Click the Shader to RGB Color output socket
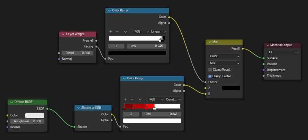Screen dimensions: 308x140 pyautogui.click(x=111, y=114)
